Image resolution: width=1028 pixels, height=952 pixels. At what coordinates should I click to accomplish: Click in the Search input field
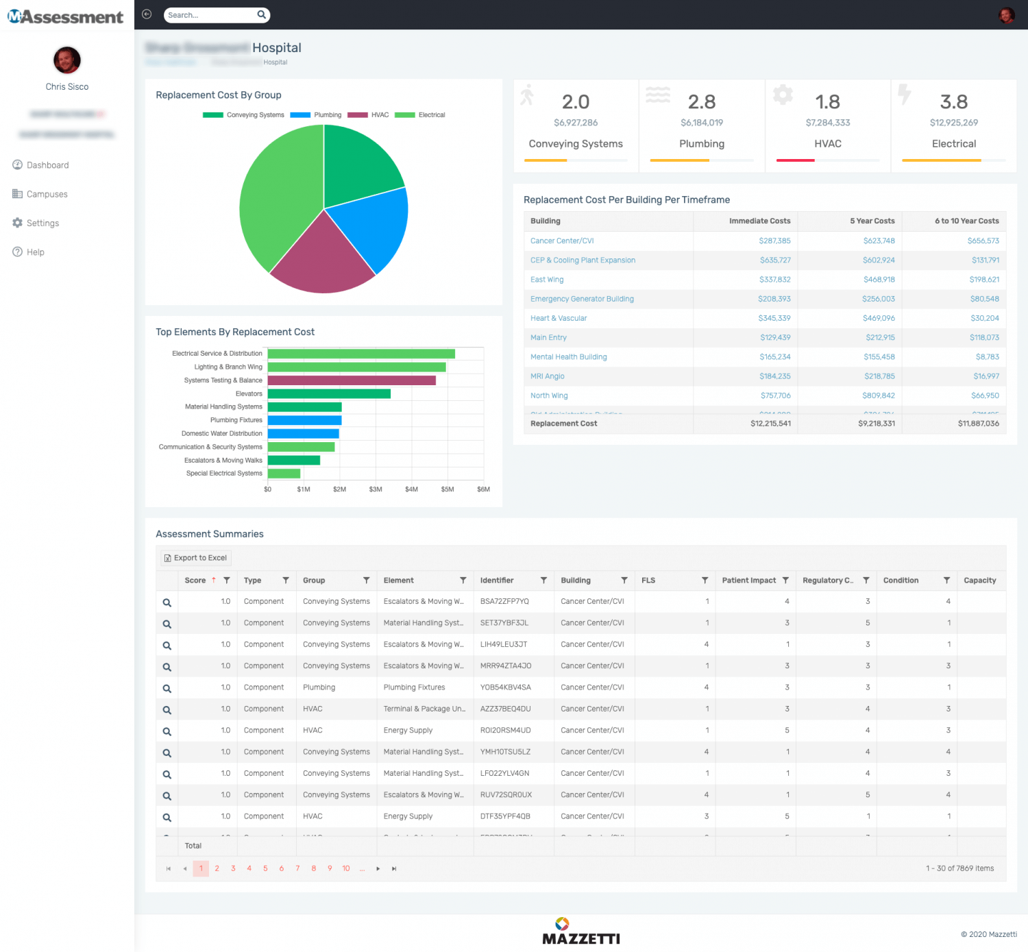coord(210,15)
